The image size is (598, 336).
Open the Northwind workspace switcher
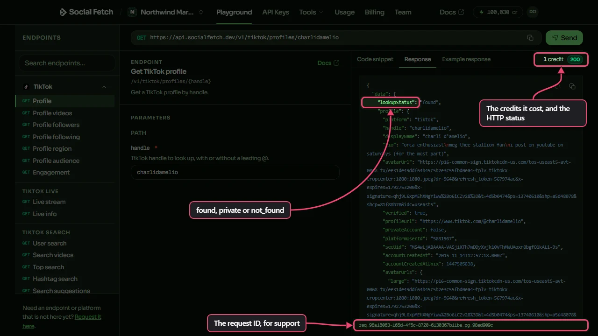(x=166, y=12)
